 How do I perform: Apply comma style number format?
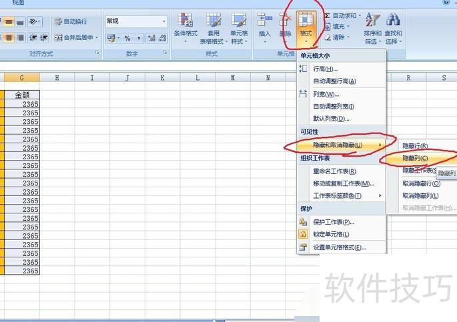(x=139, y=38)
